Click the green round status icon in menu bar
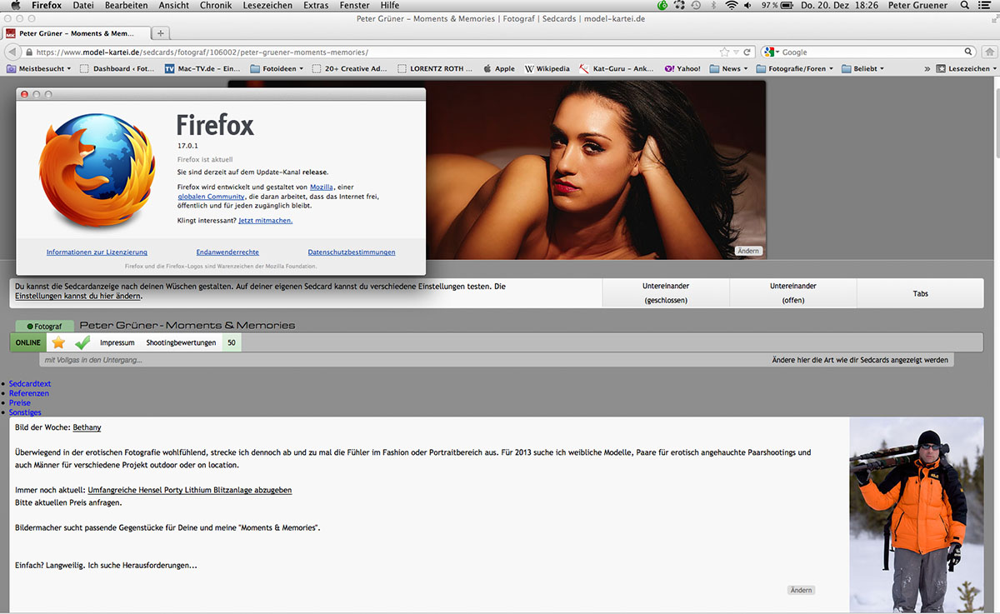This screenshot has width=1000, height=614. tap(662, 5)
